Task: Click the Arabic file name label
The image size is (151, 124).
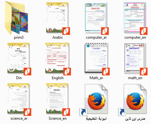Action: [58, 37]
